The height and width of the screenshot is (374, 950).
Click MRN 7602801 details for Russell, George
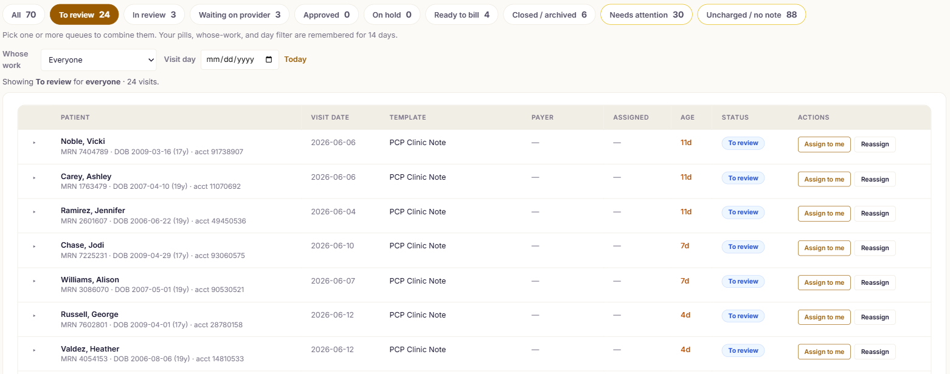coord(151,325)
